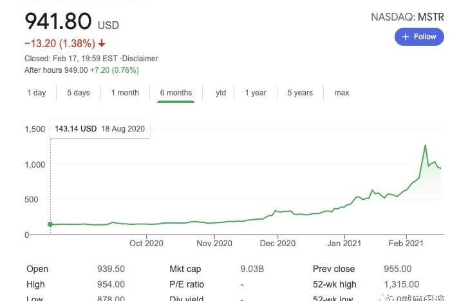
Task: Click the Jan 2021 axis label
Action: coord(344,244)
